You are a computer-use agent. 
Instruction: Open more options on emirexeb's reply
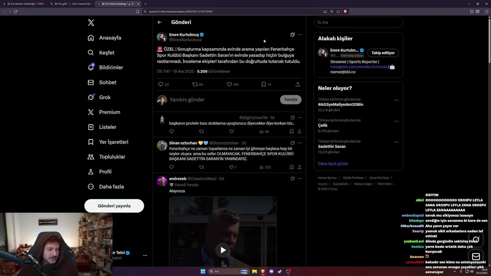(300, 179)
